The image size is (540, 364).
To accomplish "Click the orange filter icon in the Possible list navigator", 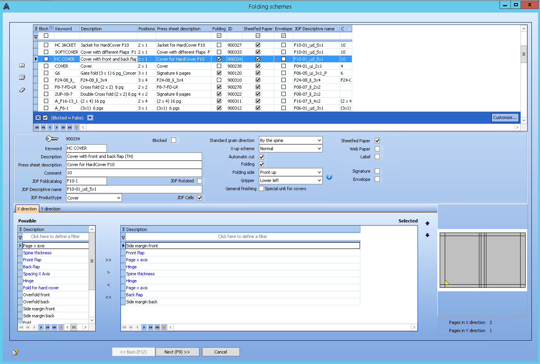I will (61, 327).
